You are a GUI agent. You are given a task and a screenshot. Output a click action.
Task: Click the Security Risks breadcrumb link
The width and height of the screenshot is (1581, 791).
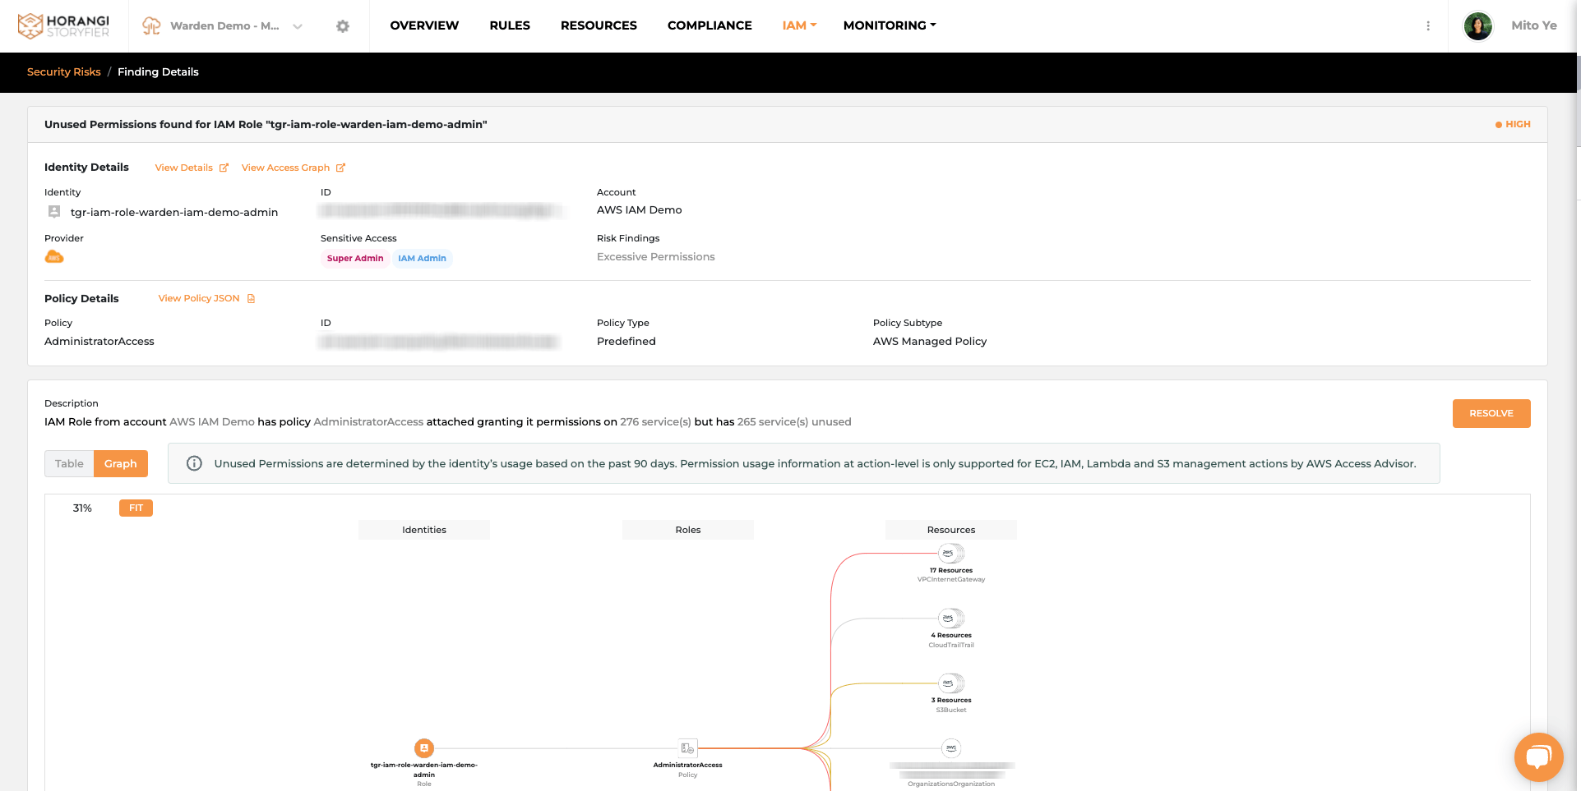(x=64, y=71)
